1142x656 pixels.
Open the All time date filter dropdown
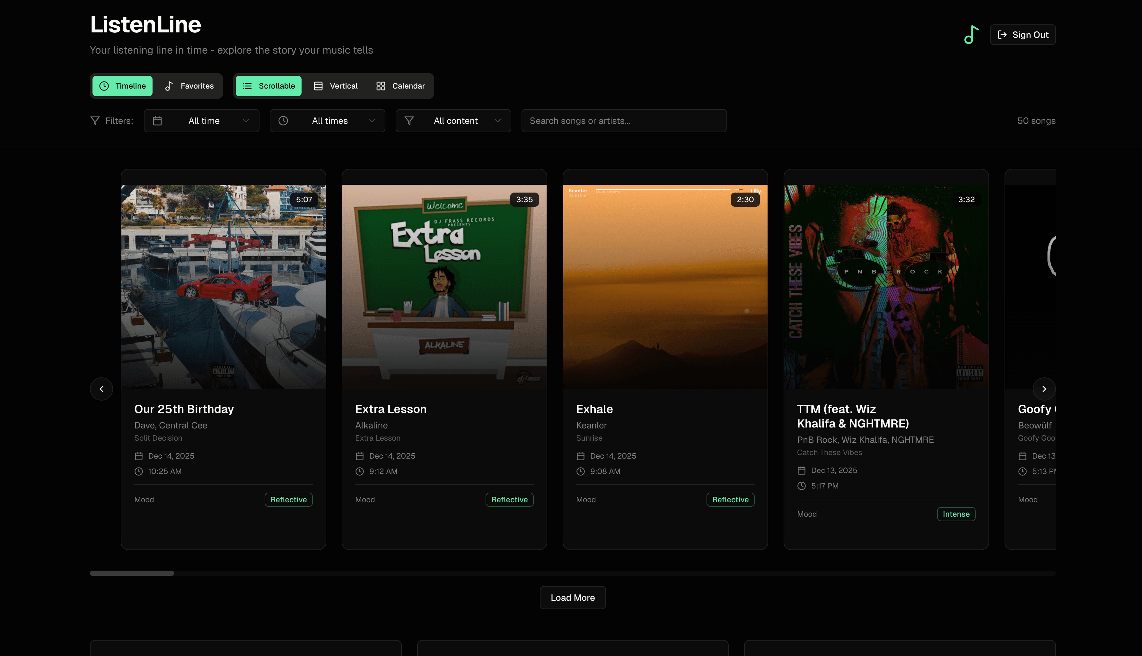coord(202,120)
